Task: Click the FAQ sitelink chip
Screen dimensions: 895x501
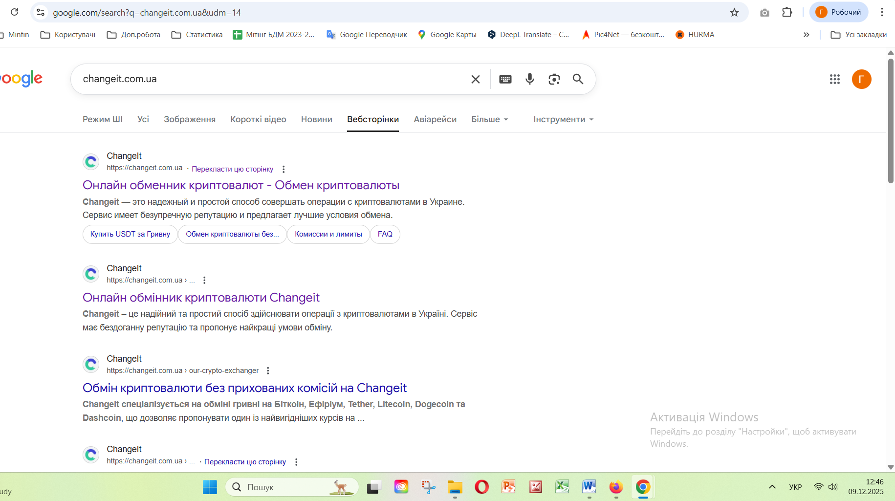Action: click(x=385, y=234)
